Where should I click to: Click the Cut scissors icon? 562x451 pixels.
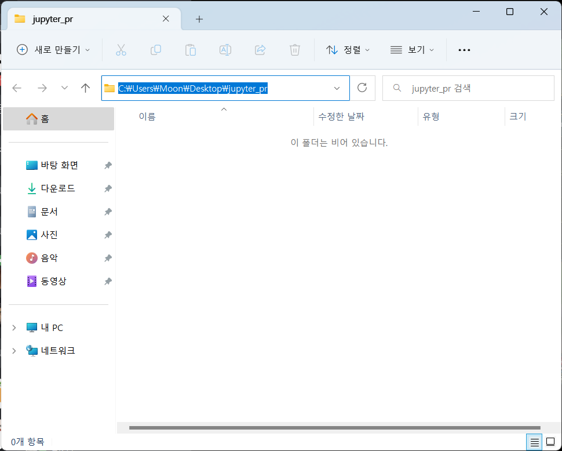click(x=121, y=50)
